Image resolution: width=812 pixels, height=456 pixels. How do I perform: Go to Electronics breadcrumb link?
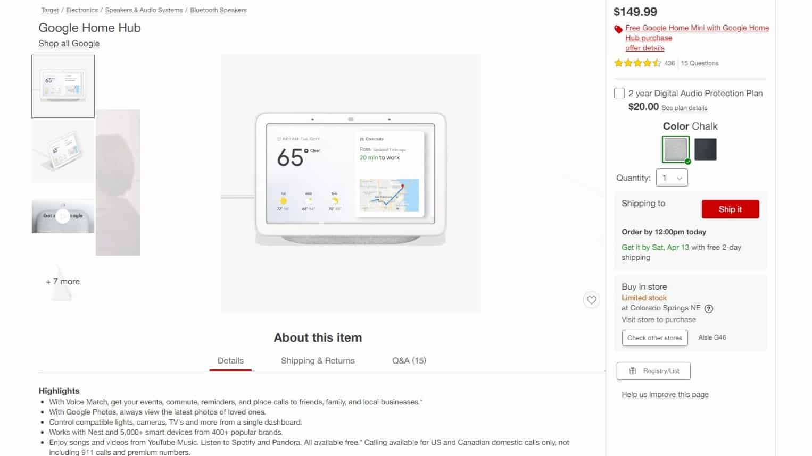click(x=82, y=10)
